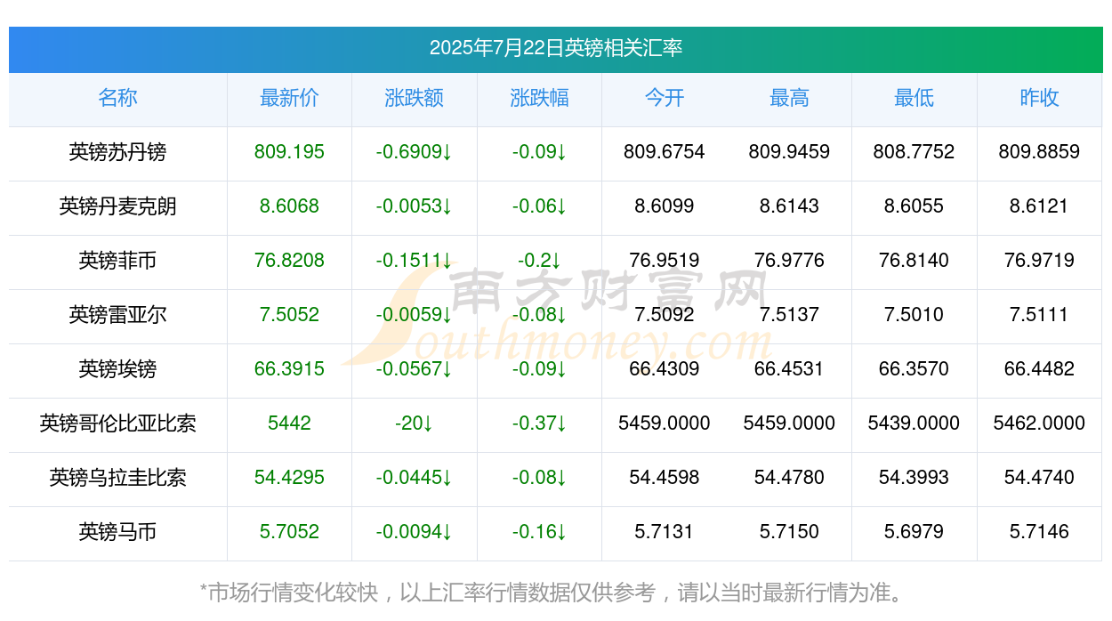This screenshot has width=1112, height=621.
Task: Select the 最高 column header
Action: pos(789,98)
